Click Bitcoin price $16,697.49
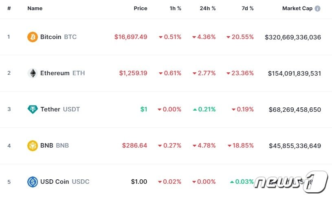Image resolution: width=332 pixels, height=198 pixels. click(x=131, y=37)
